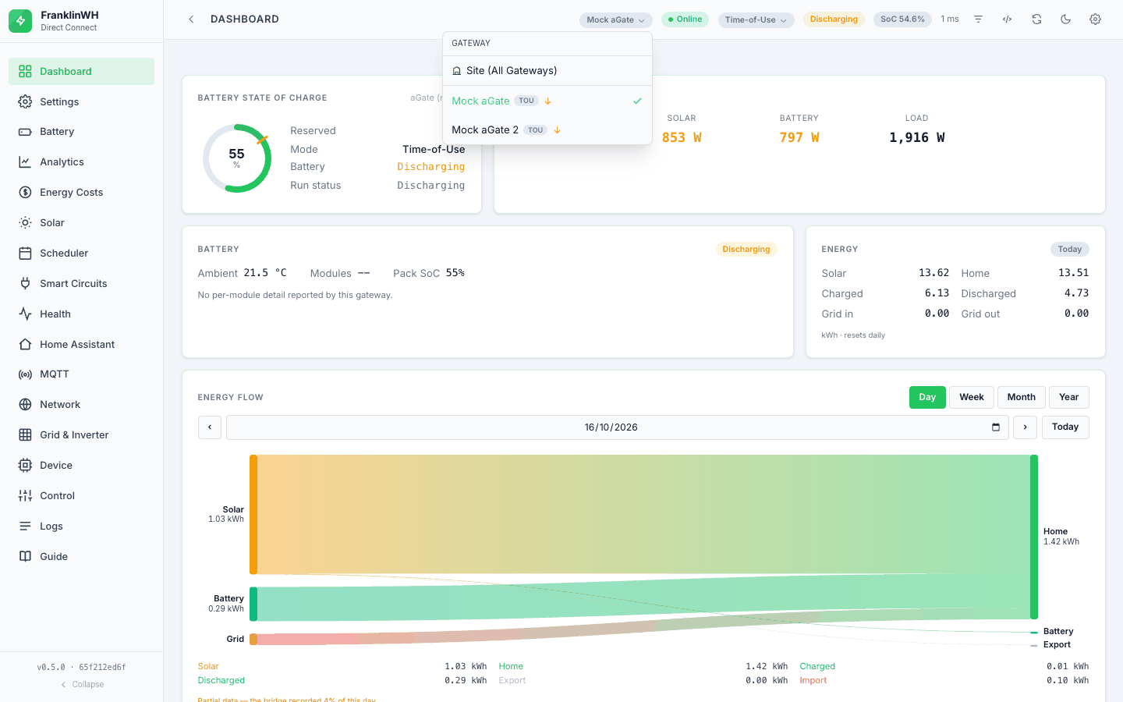1123x702 pixels.
Task: Go to the Battery page
Action: (81, 132)
